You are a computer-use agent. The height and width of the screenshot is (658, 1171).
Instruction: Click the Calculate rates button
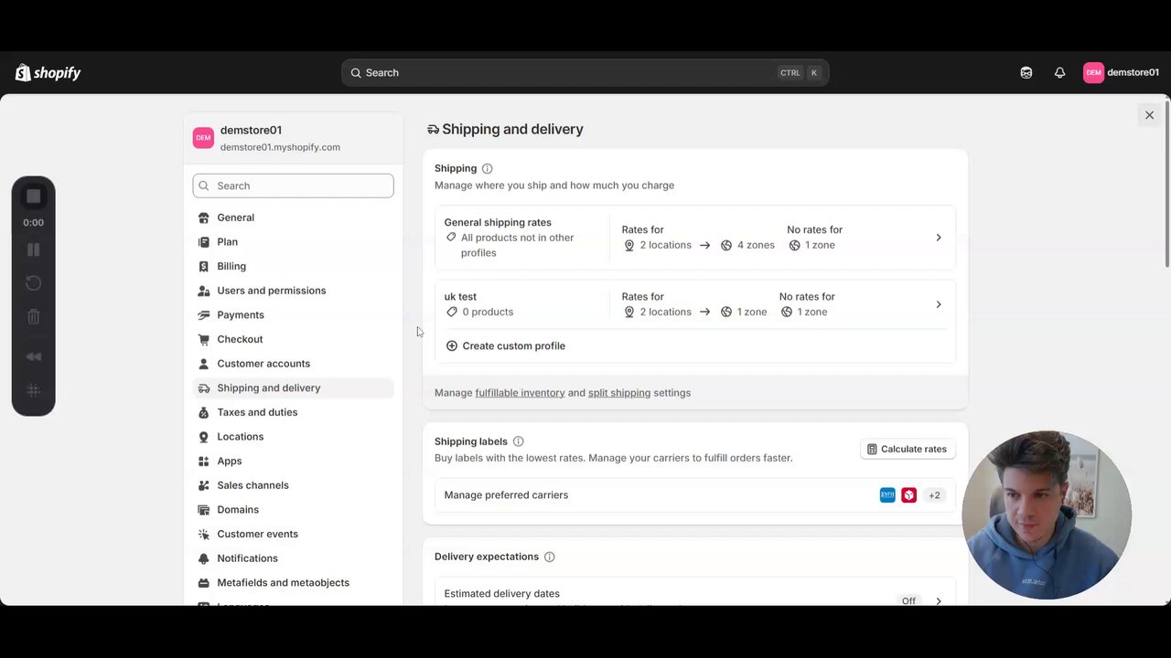pyautogui.click(x=907, y=449)
